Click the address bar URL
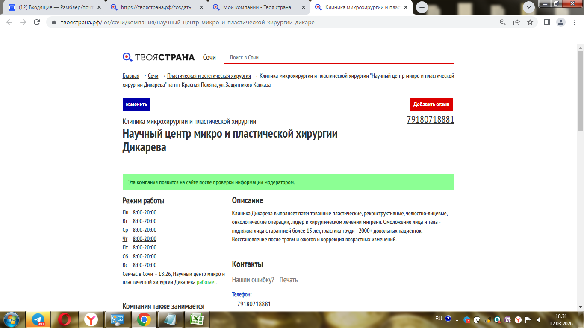The image size is (584, 328). pos(187,22)
